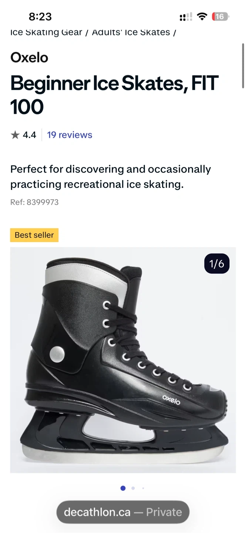Viewport: 246px width, 533px height.
Task: Open Adults' Ice Skates breadcrumb
Action: tap(131, 33)
